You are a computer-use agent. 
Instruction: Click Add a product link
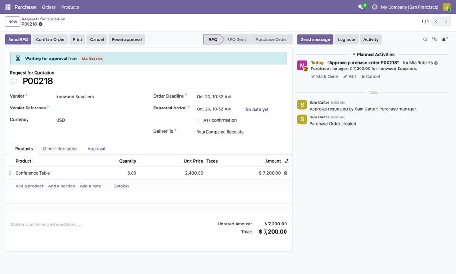point(29,186)
